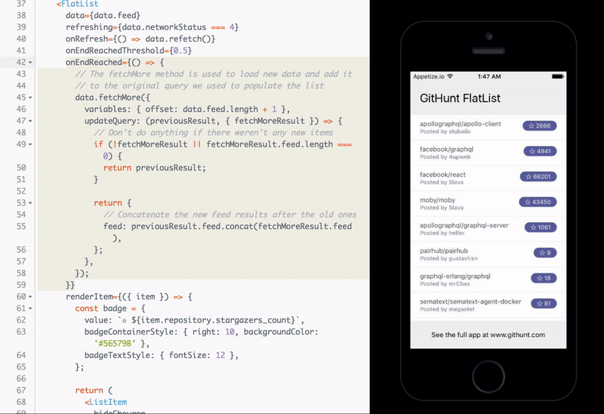Screen dimensions: 604x414
Task: Click the ListItem tag on line 68
Action: point(108,402)
